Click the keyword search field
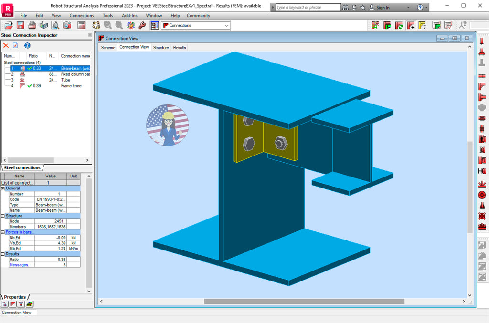 coord(306,7)
